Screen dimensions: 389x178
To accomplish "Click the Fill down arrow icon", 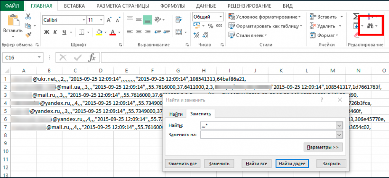I will [356, 26].
